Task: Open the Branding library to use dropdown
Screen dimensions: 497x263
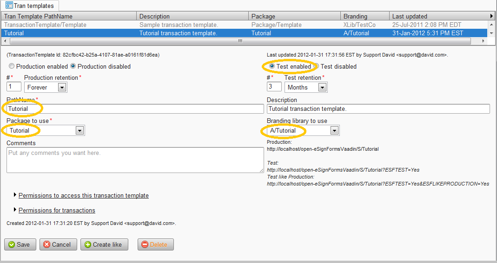Action: coord(334,131)
